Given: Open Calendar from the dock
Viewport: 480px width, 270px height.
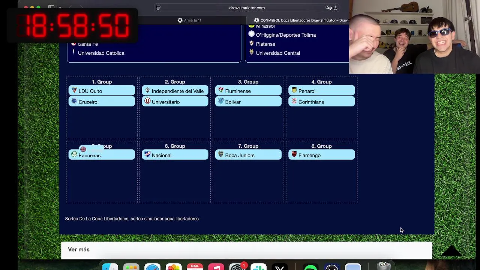Looking at the screenshot, I should point(195,267).
